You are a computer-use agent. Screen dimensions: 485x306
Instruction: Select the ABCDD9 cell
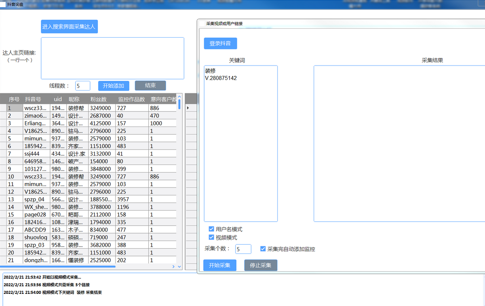click(x=36, y=230)
